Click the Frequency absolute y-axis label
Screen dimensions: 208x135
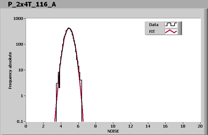(x=10, y=70)
